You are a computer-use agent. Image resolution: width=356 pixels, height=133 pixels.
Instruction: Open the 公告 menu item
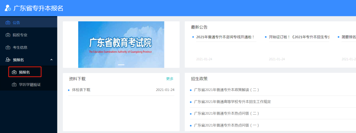click(x=16, y=23)
